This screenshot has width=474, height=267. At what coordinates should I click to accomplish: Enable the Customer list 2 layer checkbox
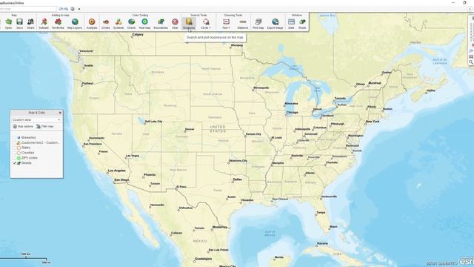(14, 142)
